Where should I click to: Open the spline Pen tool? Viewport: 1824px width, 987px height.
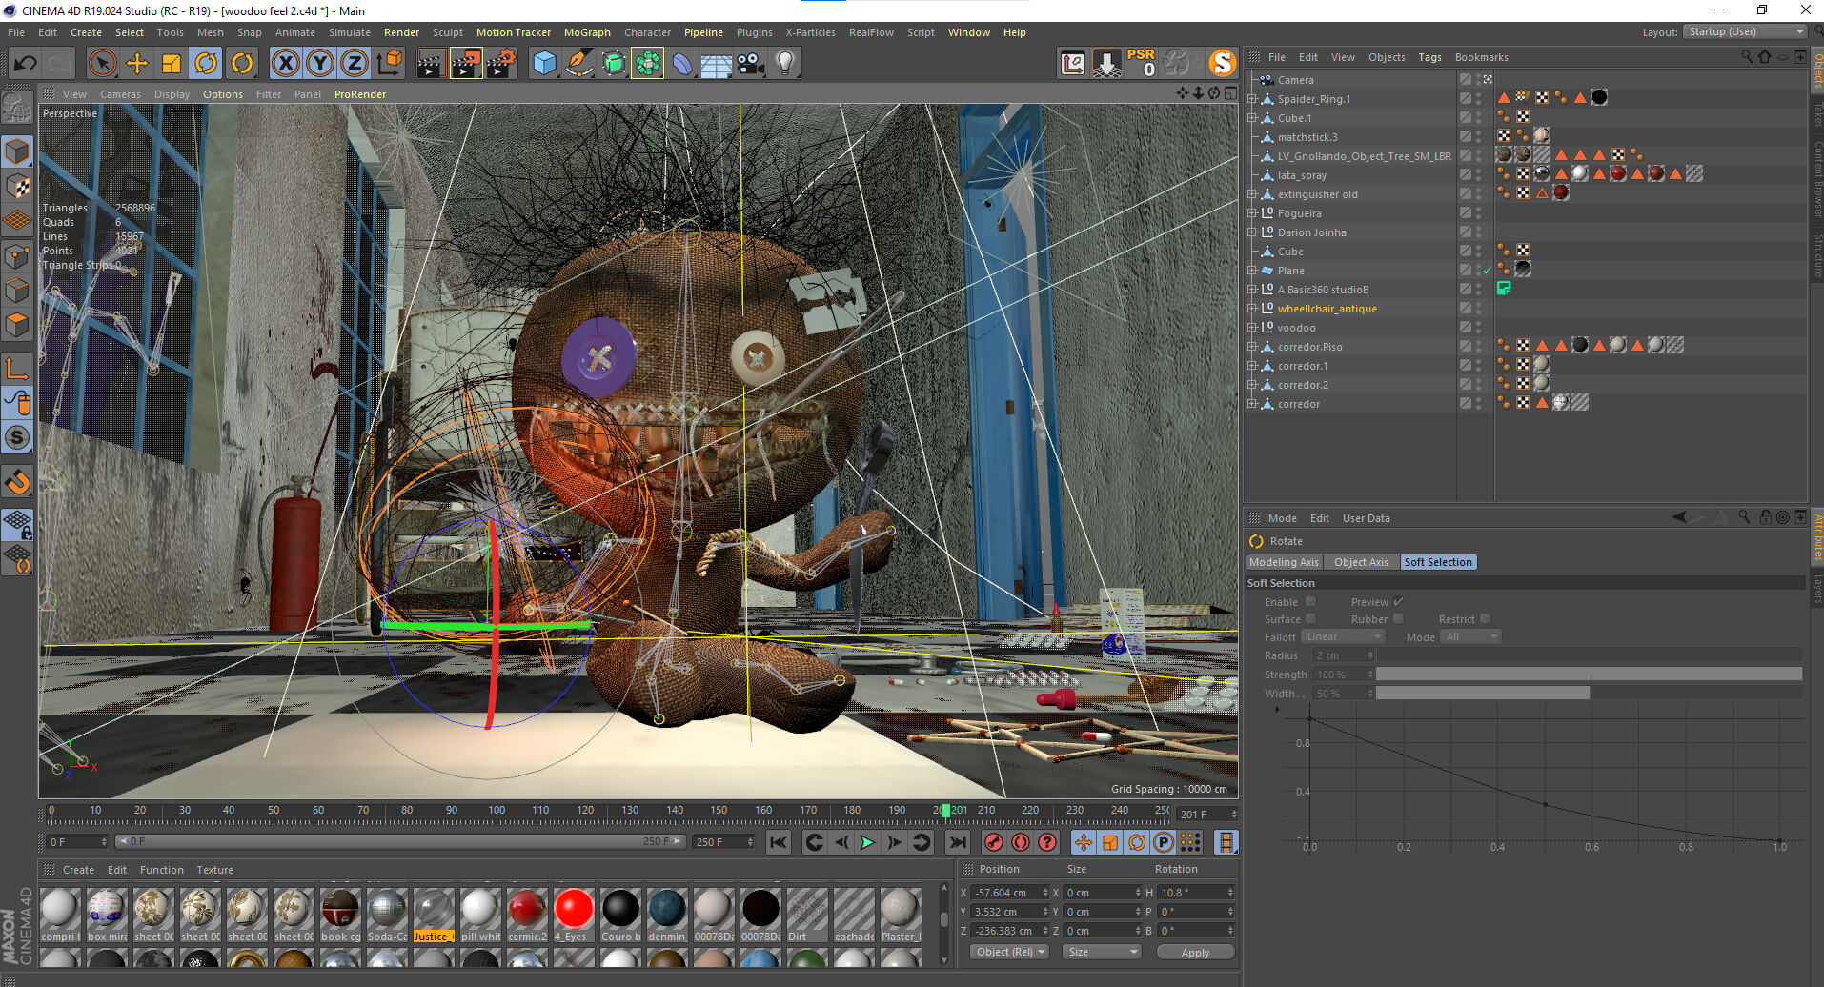coord(578,64)
